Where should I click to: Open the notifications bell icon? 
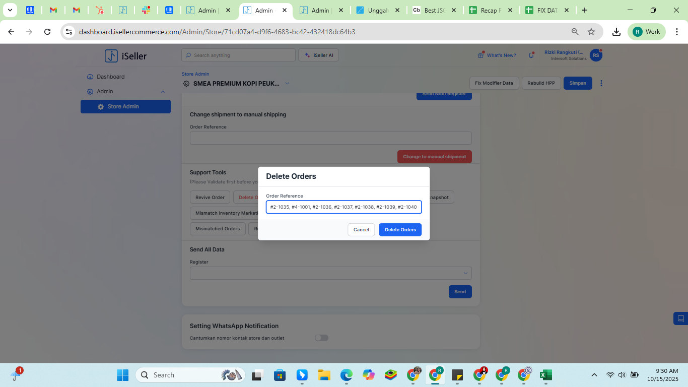pos(531,55)
